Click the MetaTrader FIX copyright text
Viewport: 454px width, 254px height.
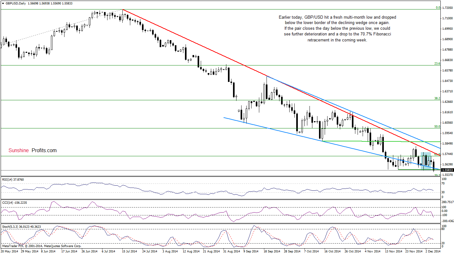41,246
